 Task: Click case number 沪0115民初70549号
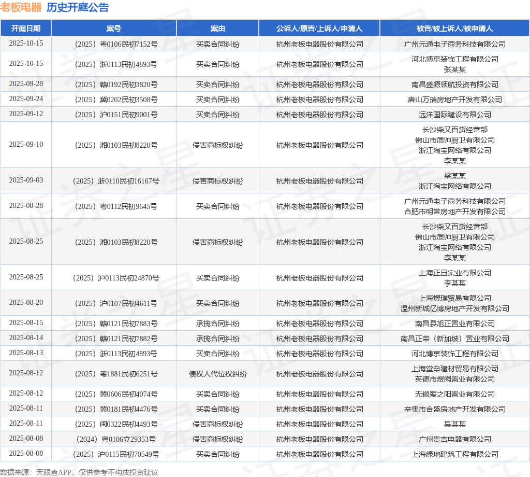(x=116, y=454)
